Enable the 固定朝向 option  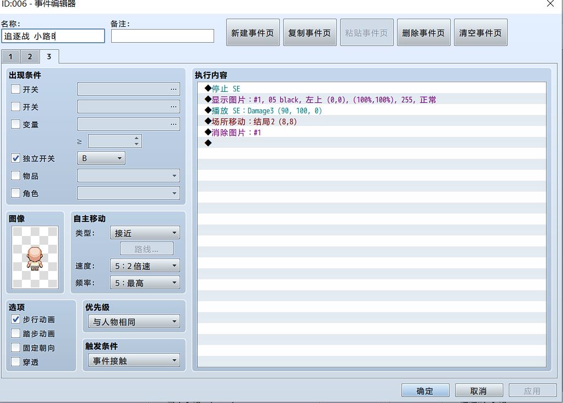click(x=15, y=348)
